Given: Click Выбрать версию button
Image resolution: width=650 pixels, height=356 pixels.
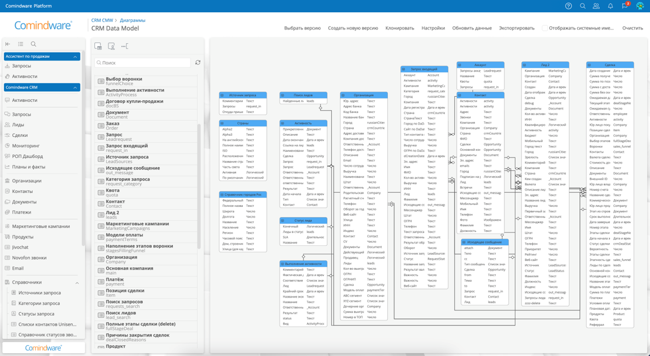Looking at the screenshot, I should tap(302, 28).
